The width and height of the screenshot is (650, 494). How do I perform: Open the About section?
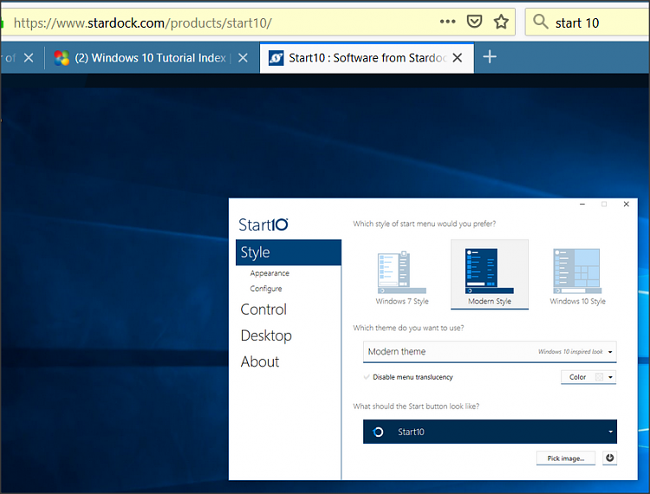pos(260,361)
